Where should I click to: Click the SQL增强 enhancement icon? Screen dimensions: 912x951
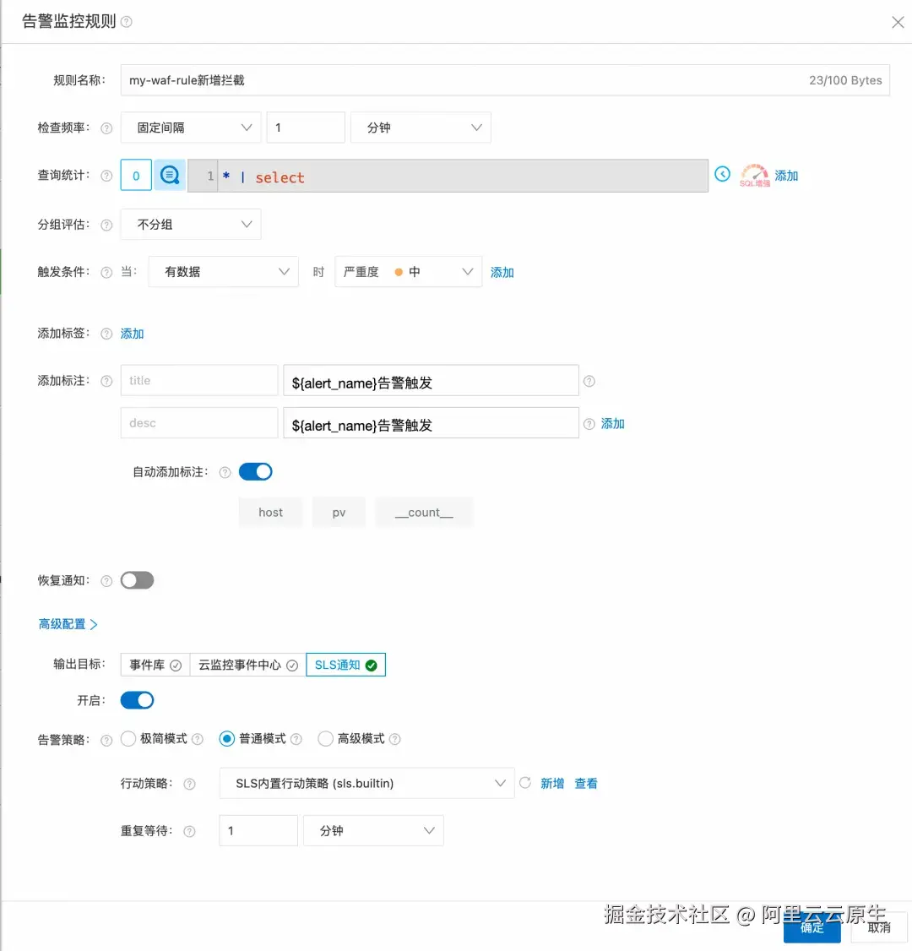point(753,175)
